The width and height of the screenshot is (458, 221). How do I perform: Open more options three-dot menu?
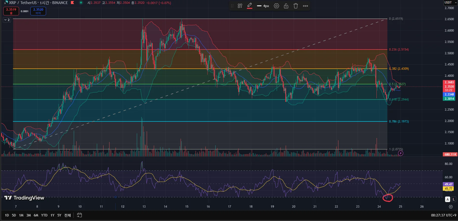coord(306,6)
